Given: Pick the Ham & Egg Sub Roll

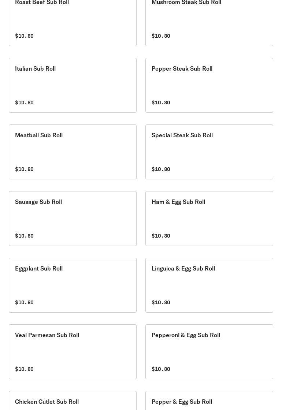Looking at the screenshot, I should [x=209, y=219].
